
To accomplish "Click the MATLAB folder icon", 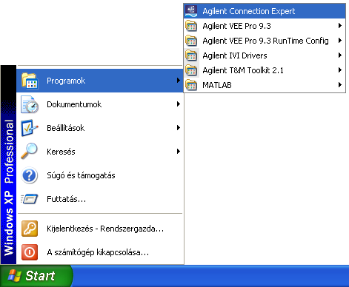I will coord(191,85).
